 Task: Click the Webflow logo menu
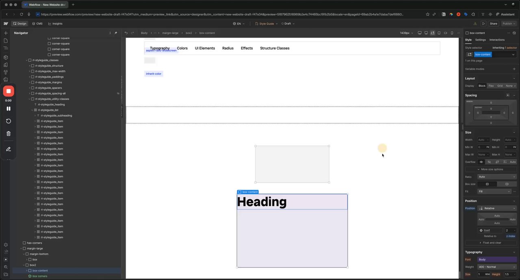click(x=6, y=24)
